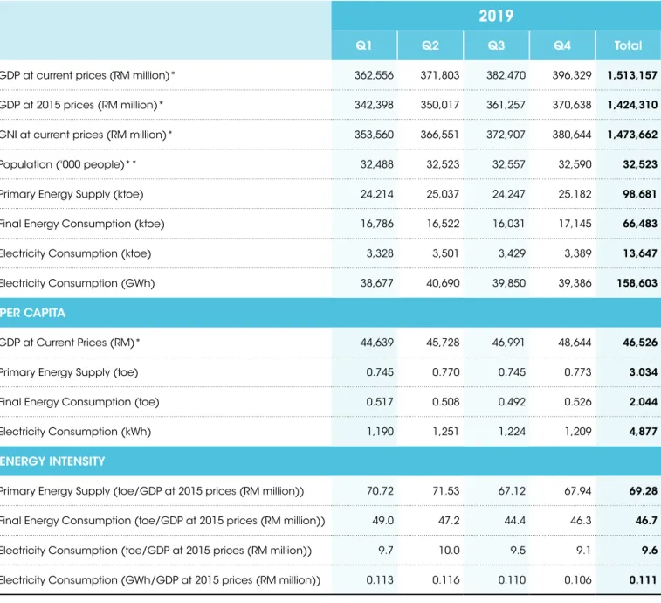Select the total 2.044
The width and height of the screenshot is (661, 603).
[644, 402]
